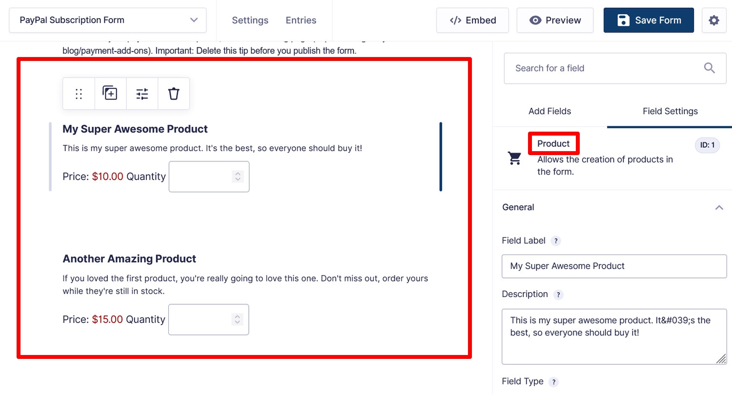This screenshot has height=395, width=732.
Task: Click the $10.00 product quantity stepper arrows
Action: pos(238,177)
